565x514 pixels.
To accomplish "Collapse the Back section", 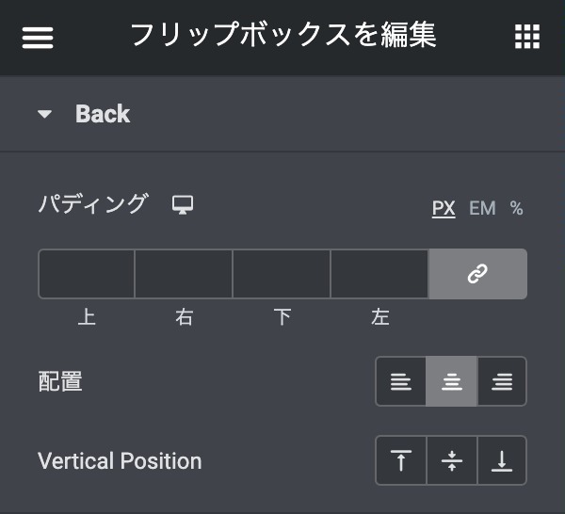I will [x=45, y=115].
